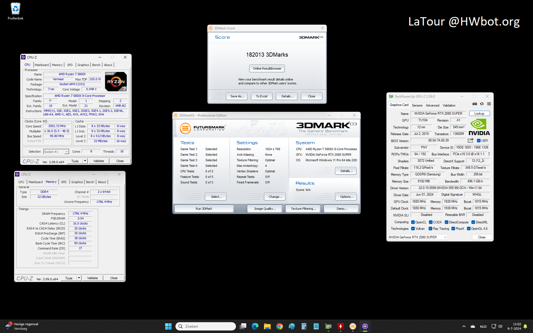Click Validate in the CPU-Z CPU window
The height and width of the screenshot is (333, 533).
99,161
